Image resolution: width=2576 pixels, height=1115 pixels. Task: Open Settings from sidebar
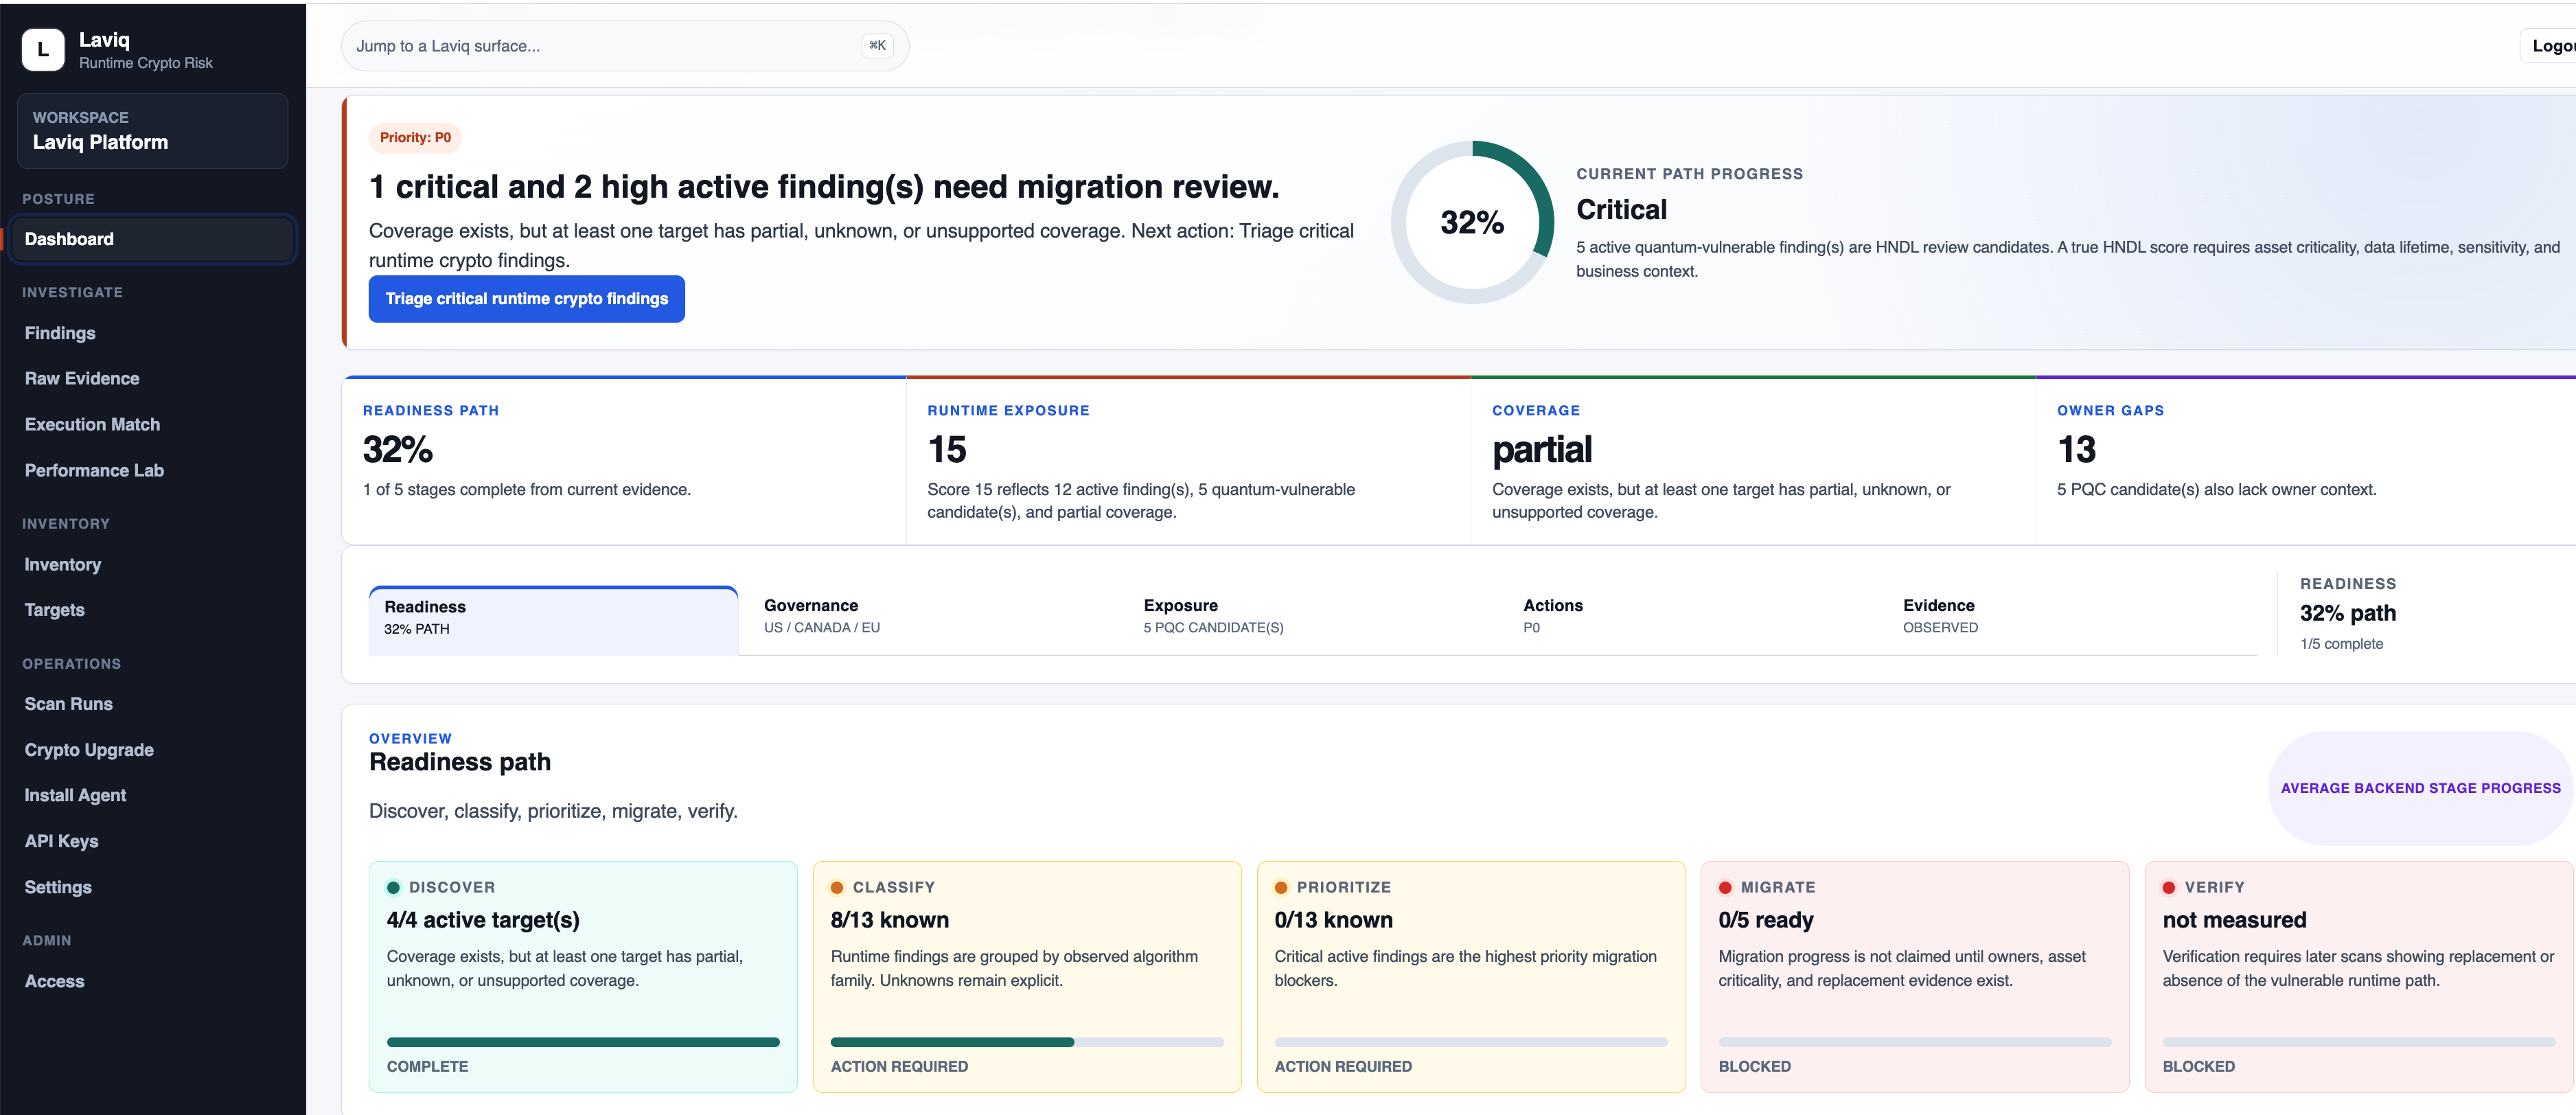click(58, 888)
